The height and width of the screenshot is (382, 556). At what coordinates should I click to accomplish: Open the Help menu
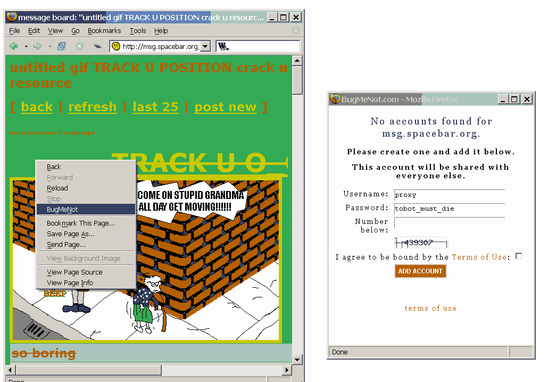point(161,31)
